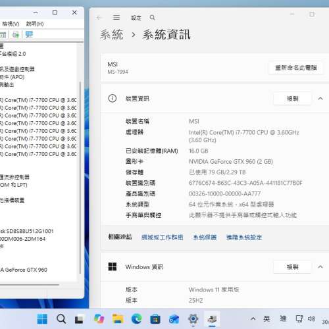Copy device info with 裝置資訊 複製 button
The height and width of the screenshot is (329, 329).
click(x=292, y=99)
